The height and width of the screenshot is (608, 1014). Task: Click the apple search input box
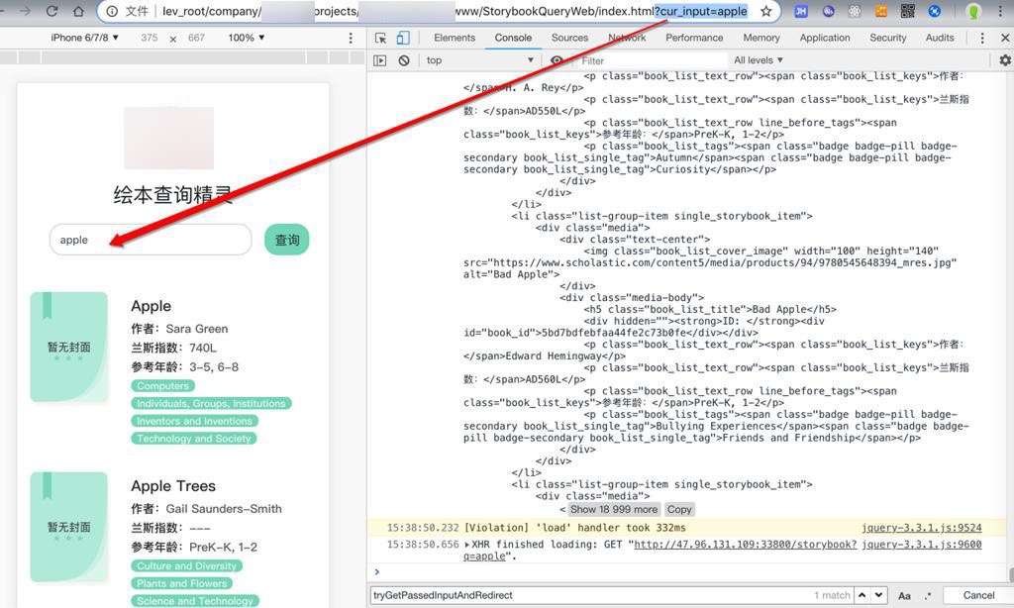151,240
